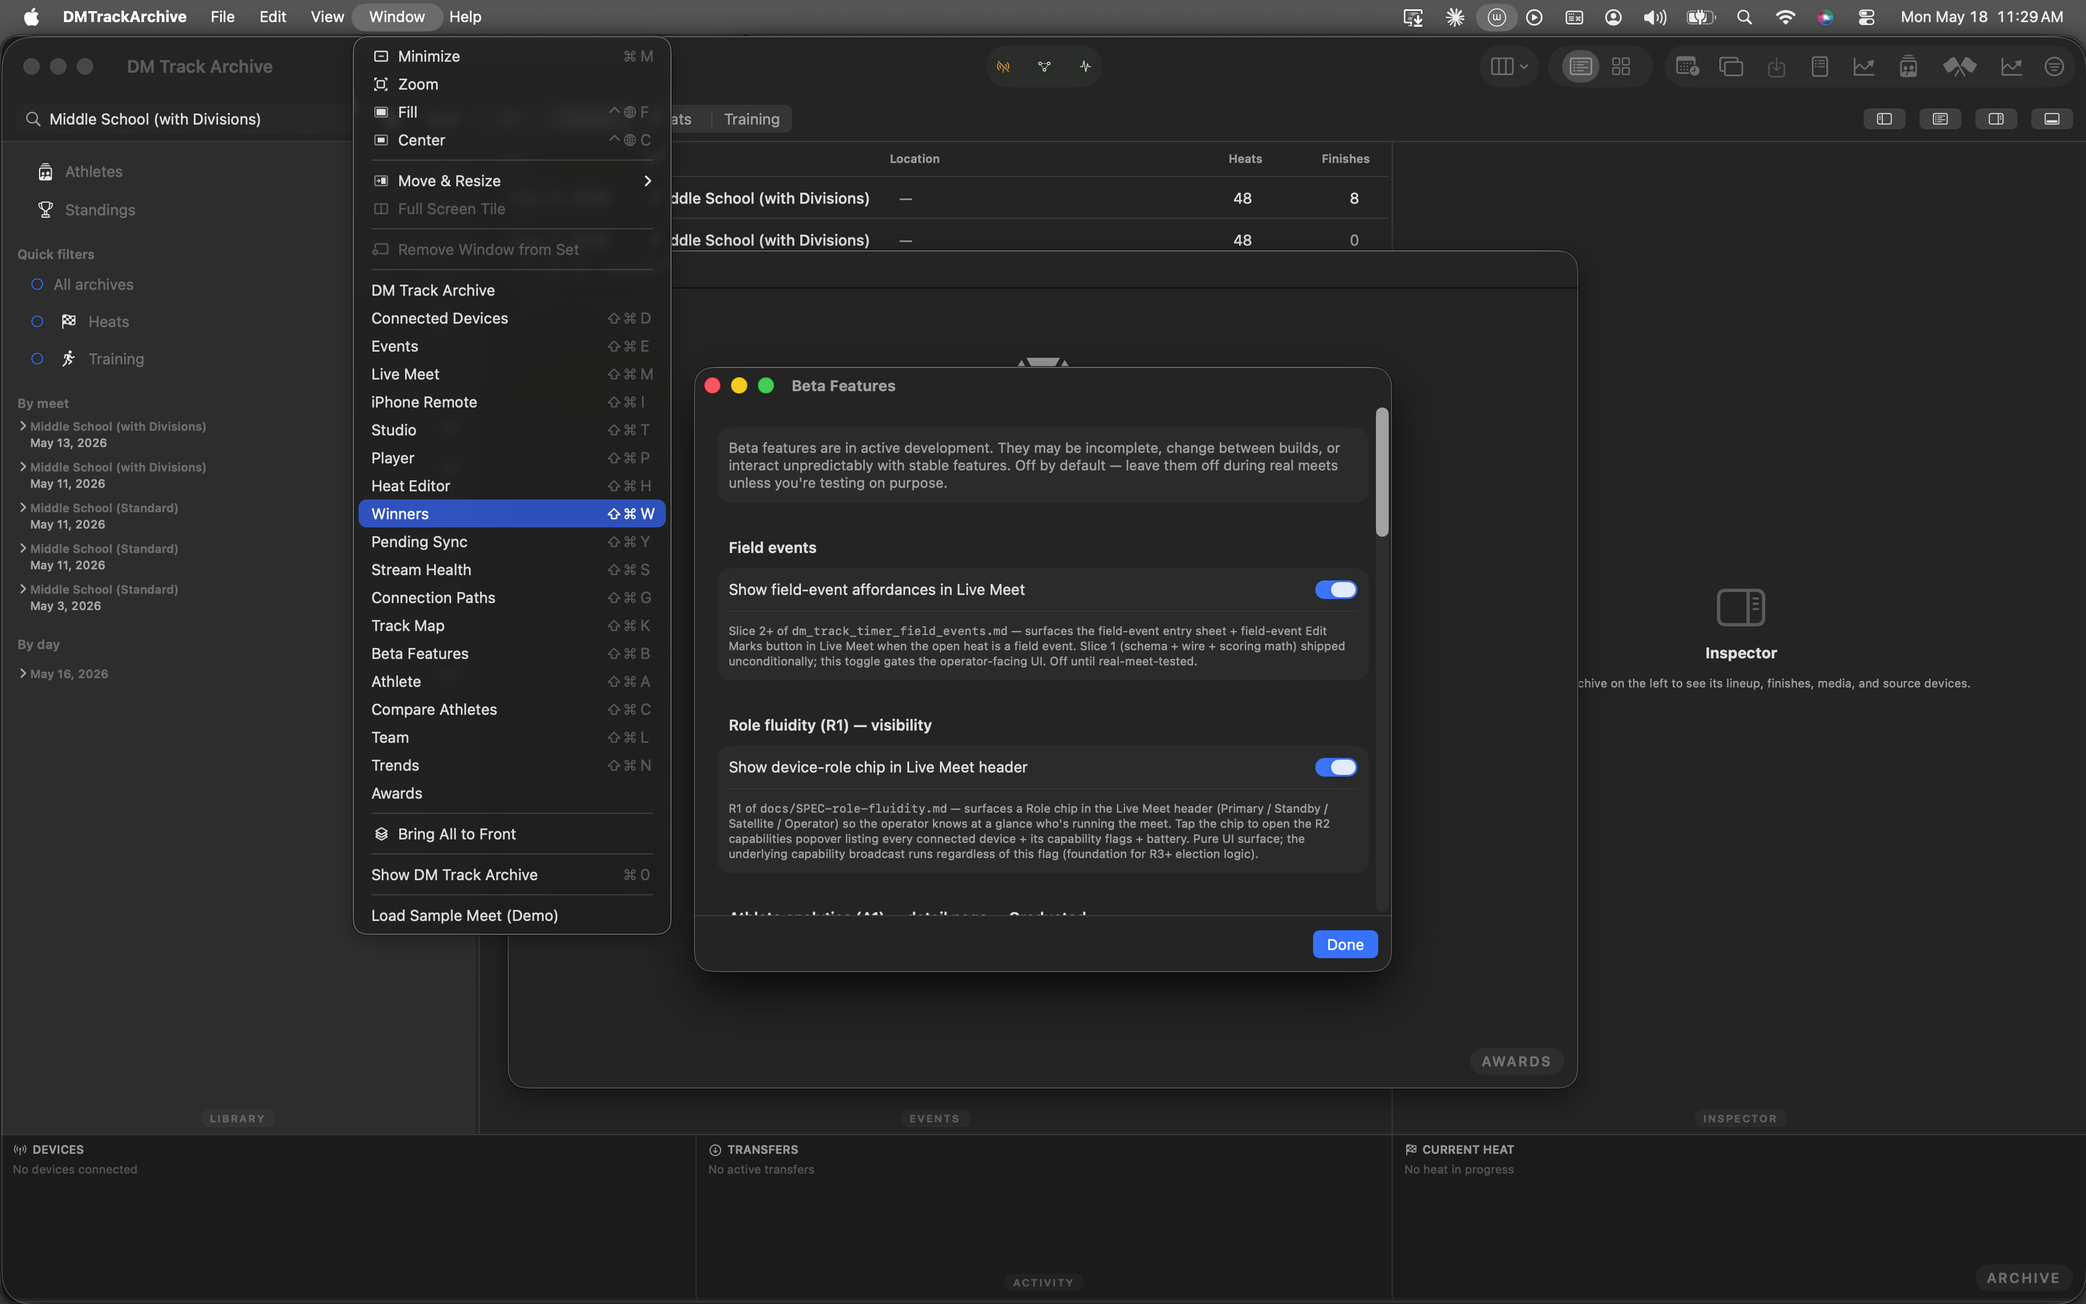Expand Middle School (with Divisions) May 11, 2026

pos(23,466)
